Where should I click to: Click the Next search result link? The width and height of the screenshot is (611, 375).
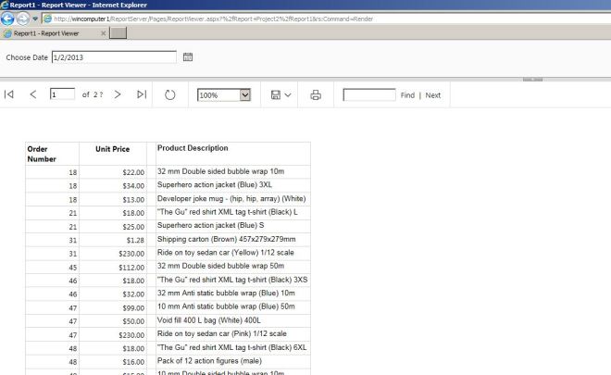(x=432, y=95)
